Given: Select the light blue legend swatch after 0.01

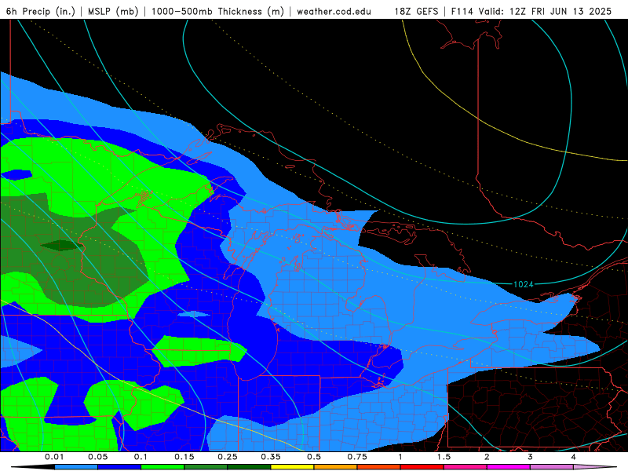Looking at the screenshot, I should 76,467.
